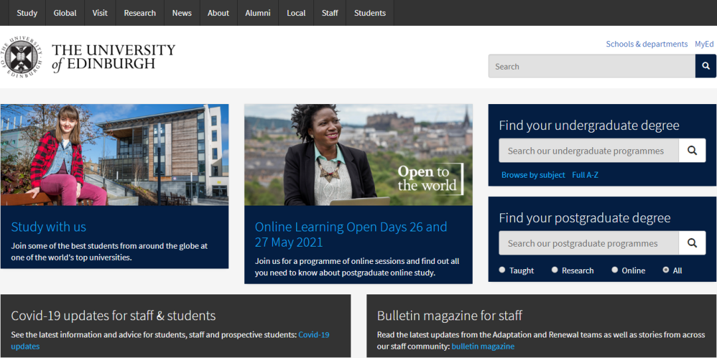Screen dimensions: 717x358
Task: Click the Find your postgraduate degree heading
Action: pos(584,218)
